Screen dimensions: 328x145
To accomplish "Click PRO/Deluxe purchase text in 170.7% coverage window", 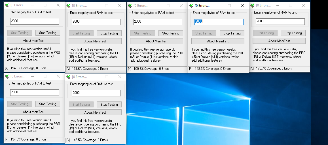I will pyautogui.click(x=279, y=55).
